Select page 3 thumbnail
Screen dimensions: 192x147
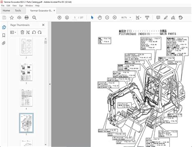(26, 72)
